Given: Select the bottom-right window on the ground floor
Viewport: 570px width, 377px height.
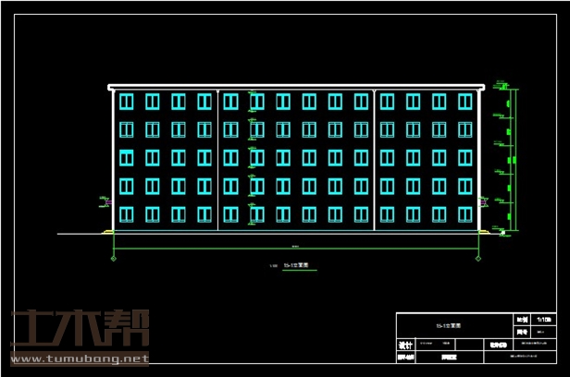Looking at the screenshot, I should tap(465, 214).
